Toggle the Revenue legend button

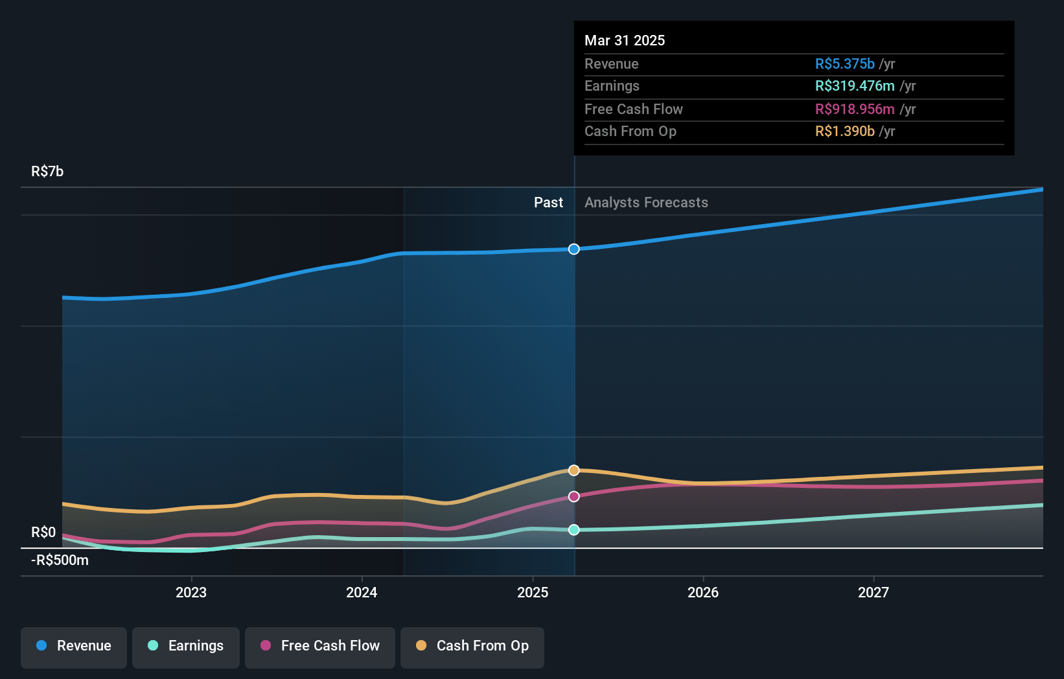[x=74, y=647]
